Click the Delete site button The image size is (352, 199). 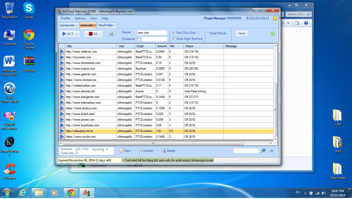pyautogui.click(x=169, y=151)
